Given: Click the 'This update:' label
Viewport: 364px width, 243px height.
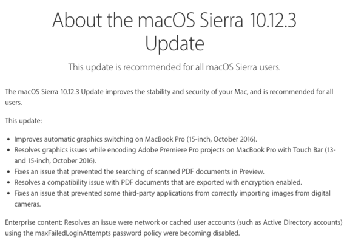Looking at the screenshot, I should (24, 121).
